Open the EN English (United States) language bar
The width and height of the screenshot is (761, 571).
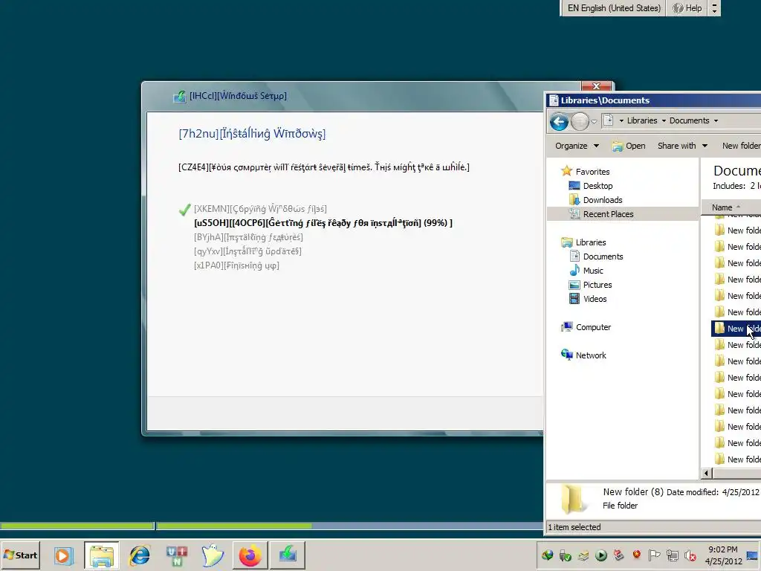[x=613, y=8]
